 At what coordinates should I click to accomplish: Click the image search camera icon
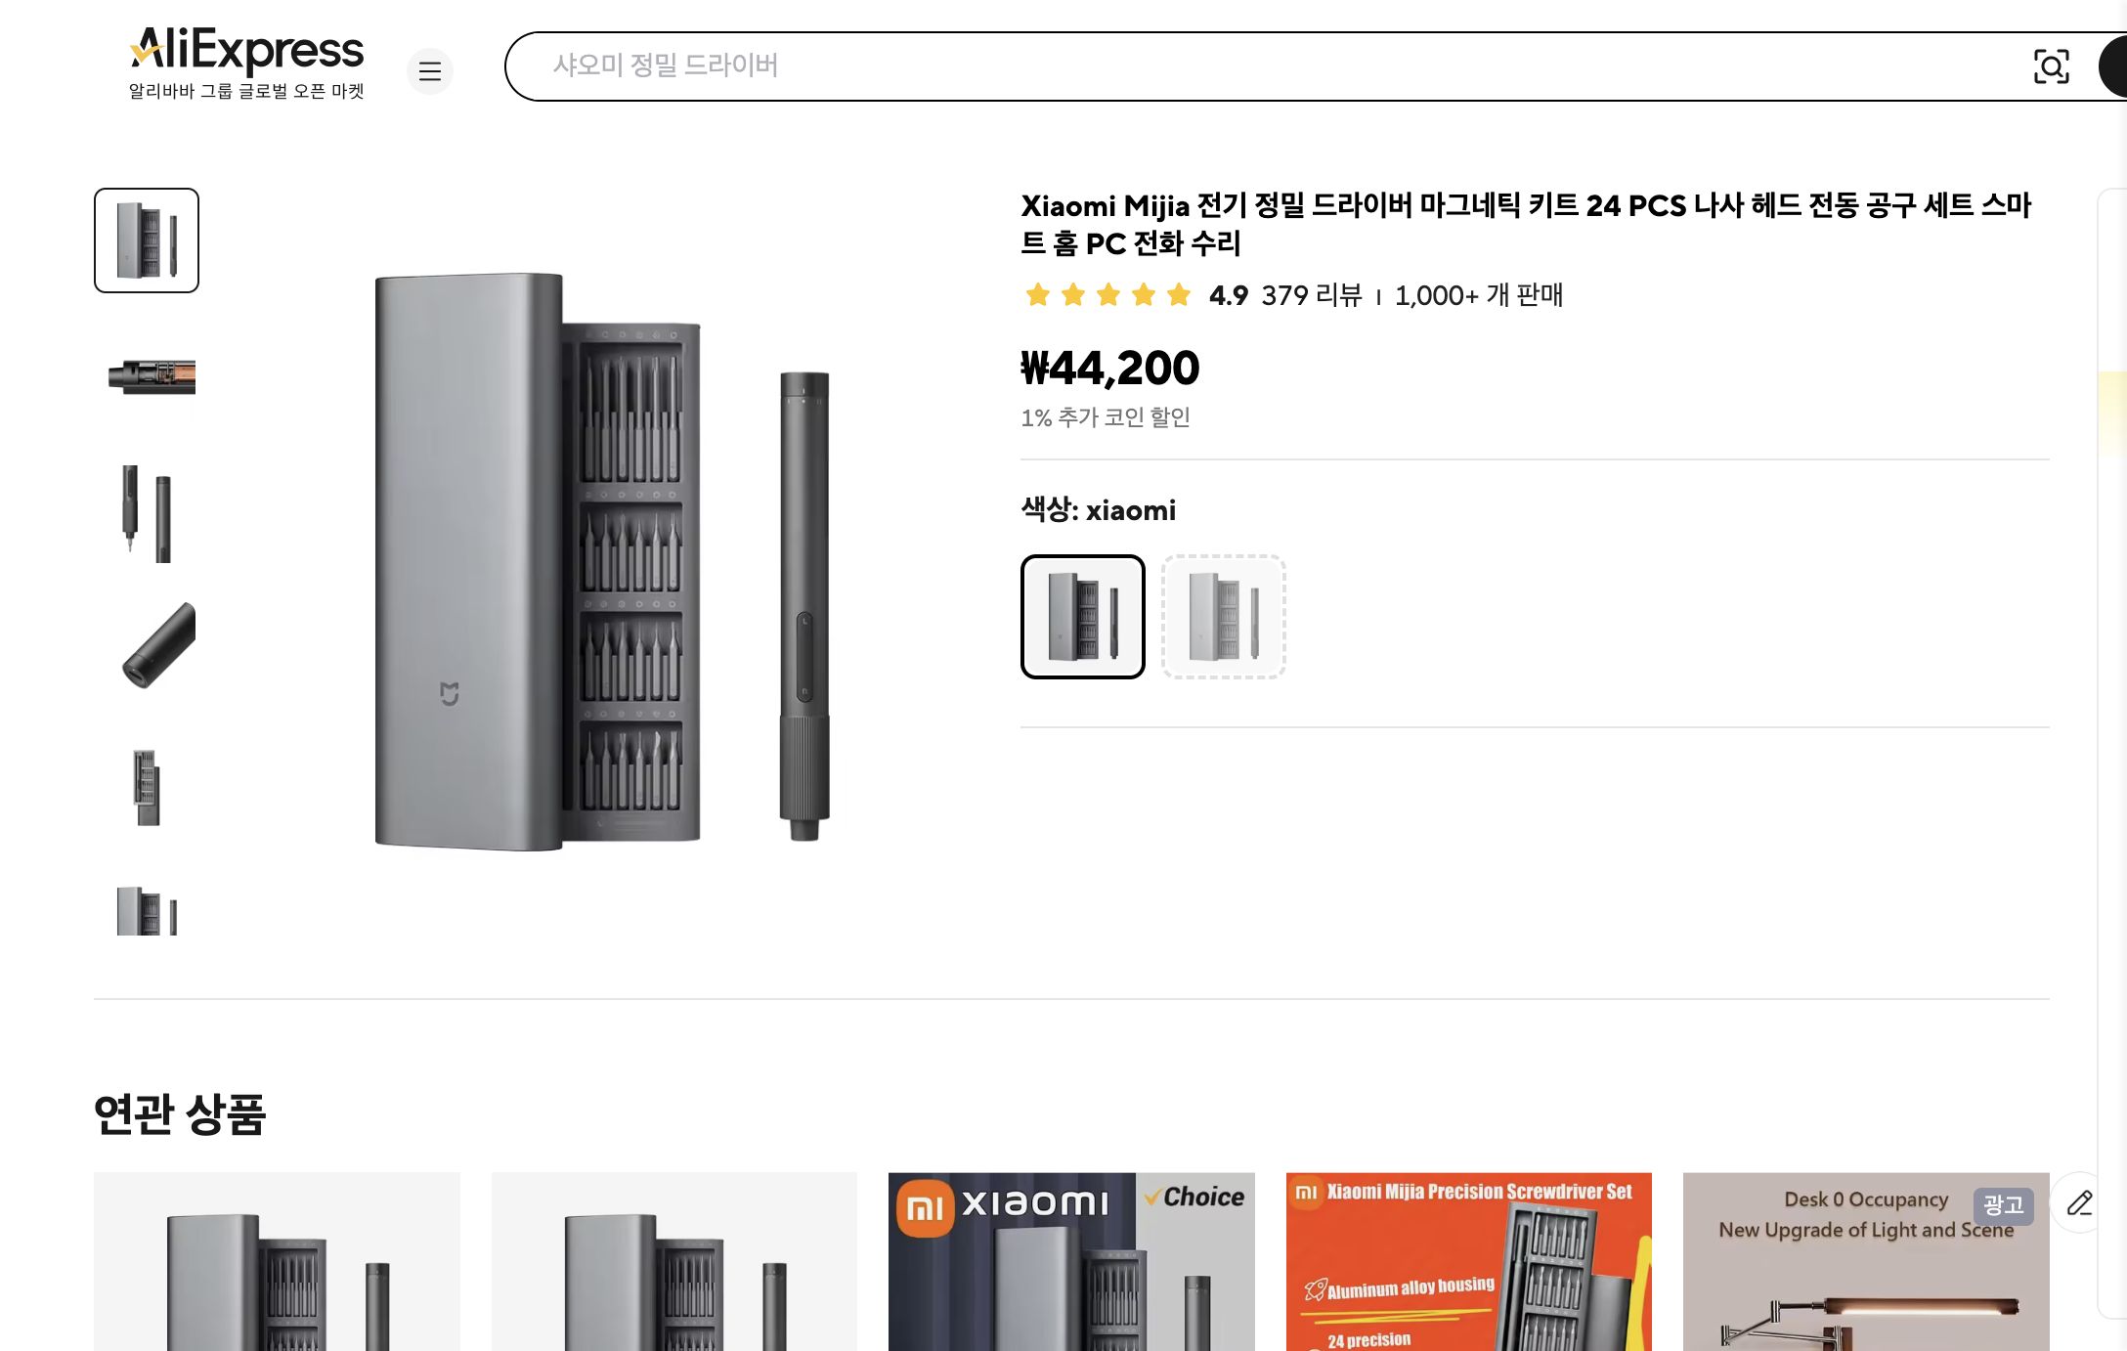pyautogui.click(x=2051, y=66)
